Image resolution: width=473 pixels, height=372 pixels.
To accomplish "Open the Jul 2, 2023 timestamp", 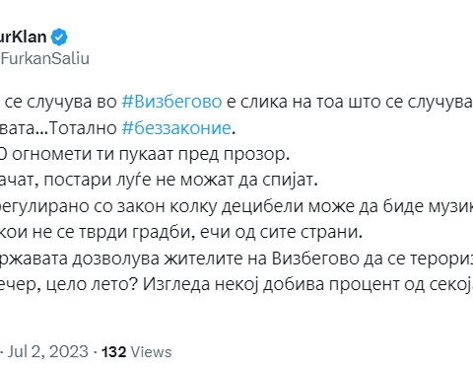I will pos(48,351).
